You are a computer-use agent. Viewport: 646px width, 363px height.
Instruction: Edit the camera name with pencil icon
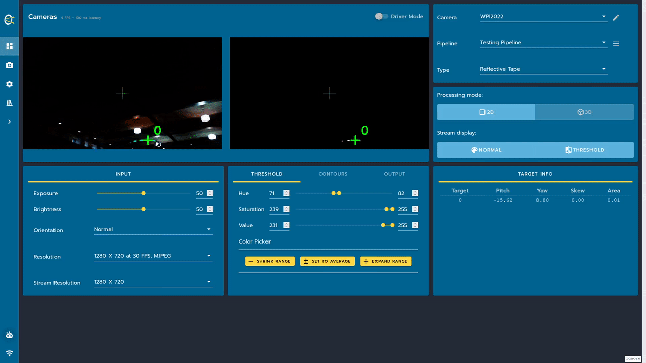point(616,18)
